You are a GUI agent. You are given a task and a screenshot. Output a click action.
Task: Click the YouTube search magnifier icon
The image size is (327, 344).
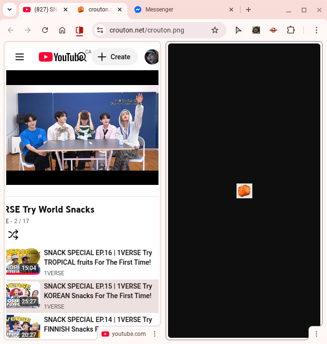point(82,57)
